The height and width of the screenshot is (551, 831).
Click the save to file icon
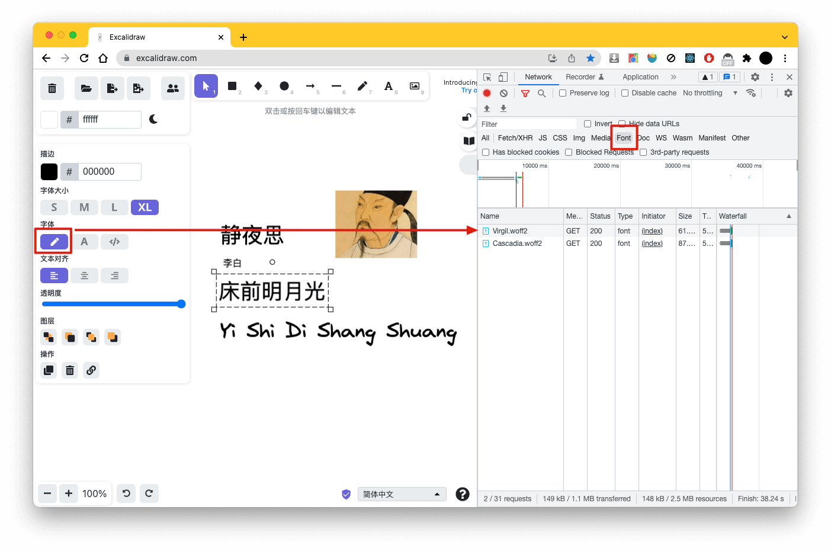pos(113,88)
